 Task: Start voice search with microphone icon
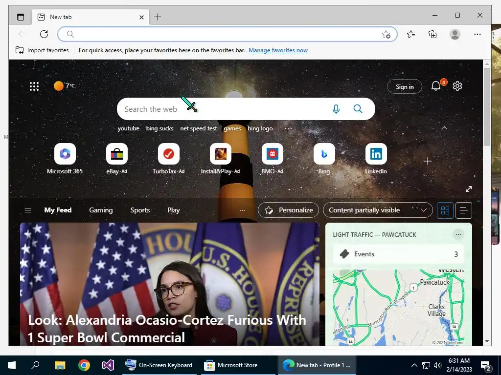(x=336, y=109)
